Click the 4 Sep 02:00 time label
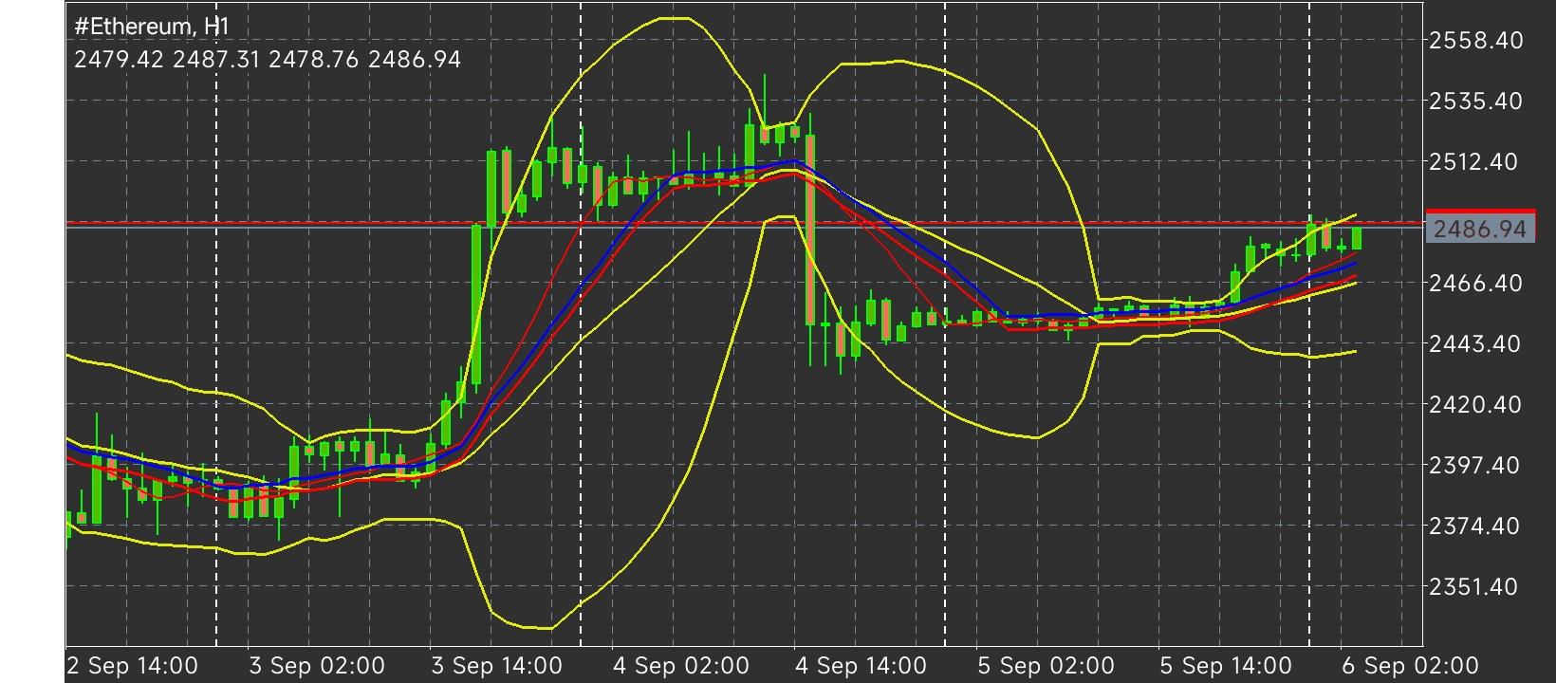The height and width of the screenshot is (683, 1556). (681, 665)
